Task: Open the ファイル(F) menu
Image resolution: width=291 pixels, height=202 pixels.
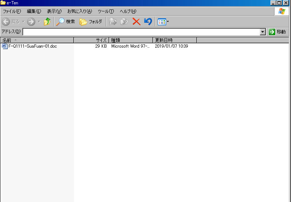Action: [12, 11]
